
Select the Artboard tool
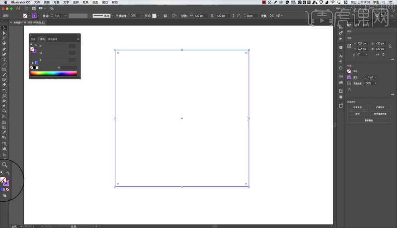click(x=4, y=155)
